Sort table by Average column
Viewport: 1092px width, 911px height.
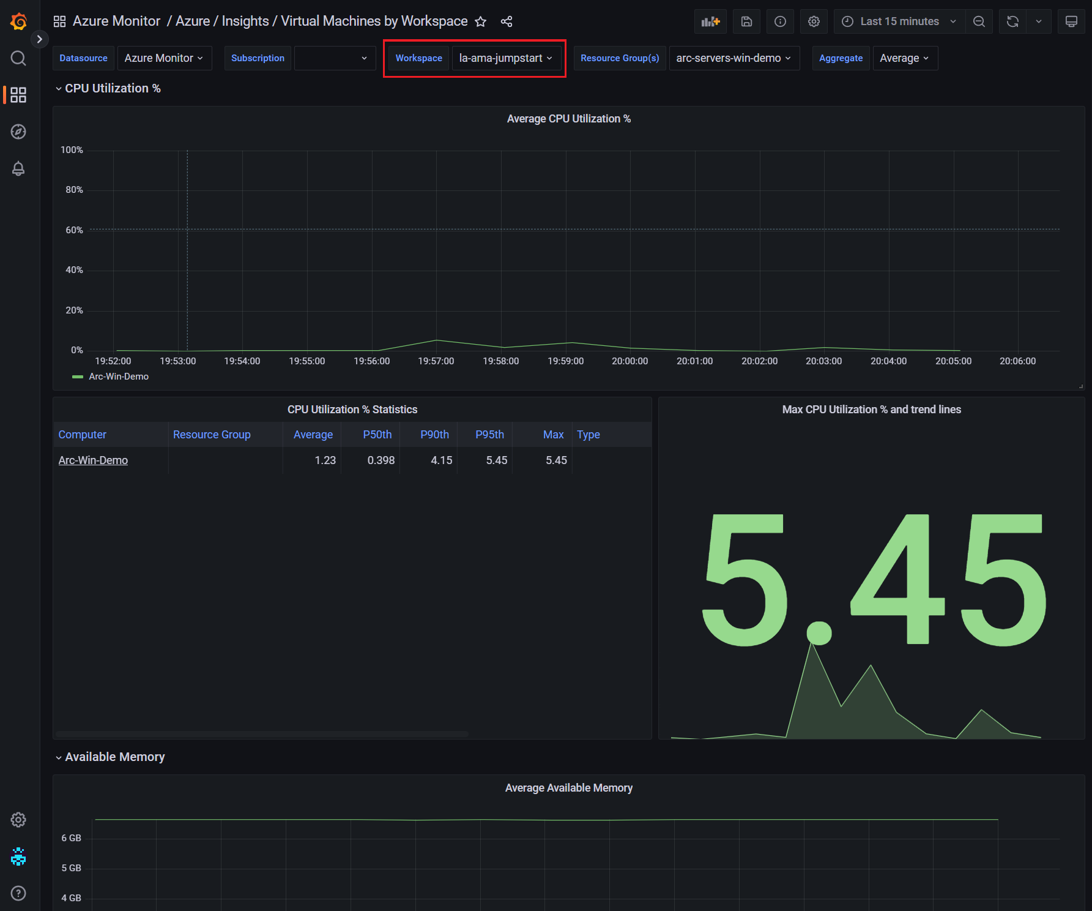(313, 435)
